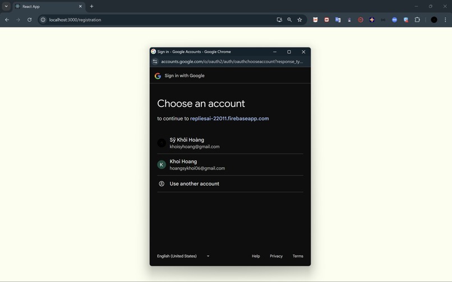Open the red fast-forward extension icon
This screenshot has height=282, width=452.
(x=326, y=20)
